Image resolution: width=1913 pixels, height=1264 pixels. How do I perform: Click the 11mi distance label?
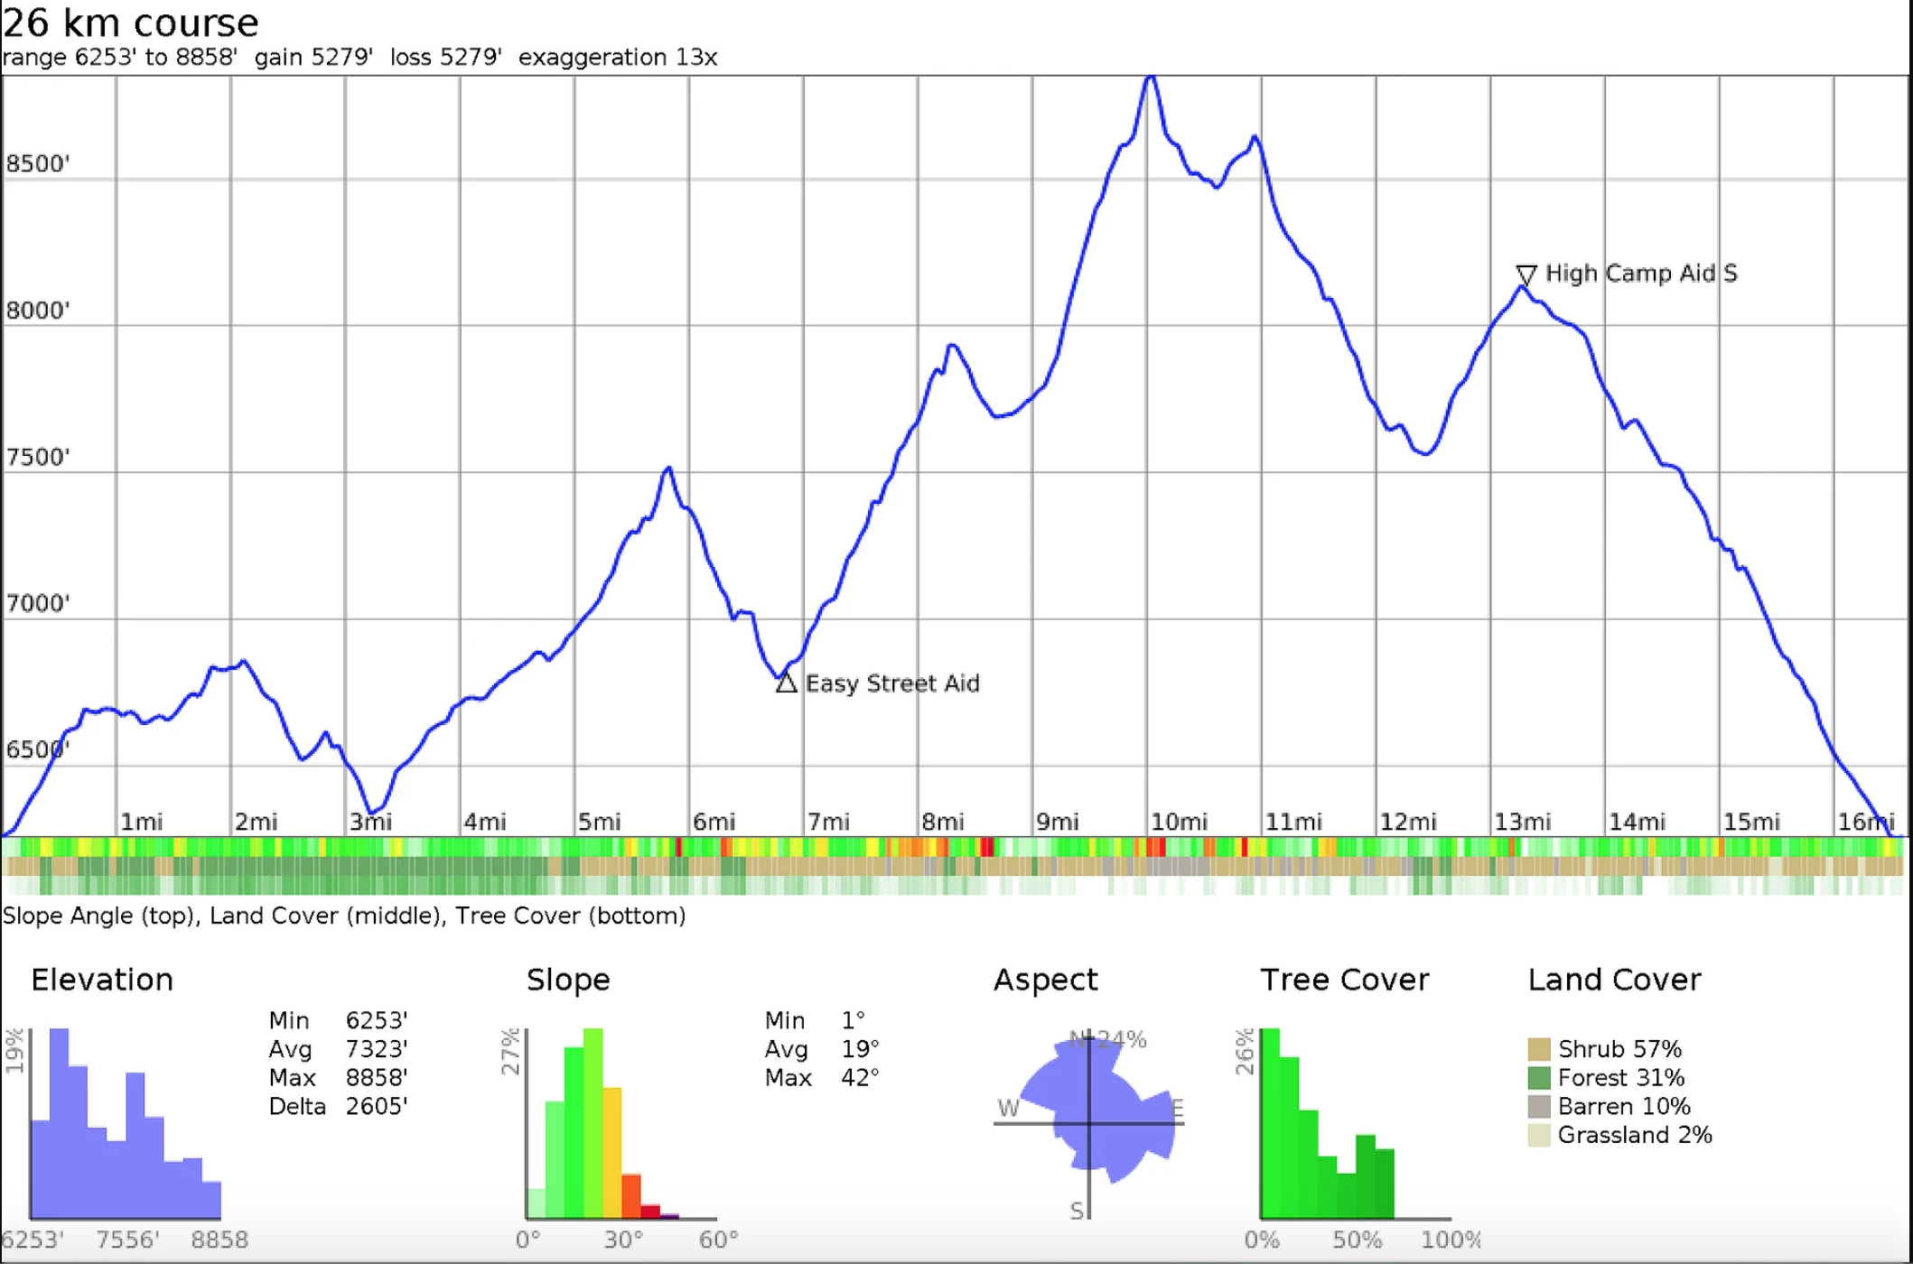click(x=1294, y=823)
